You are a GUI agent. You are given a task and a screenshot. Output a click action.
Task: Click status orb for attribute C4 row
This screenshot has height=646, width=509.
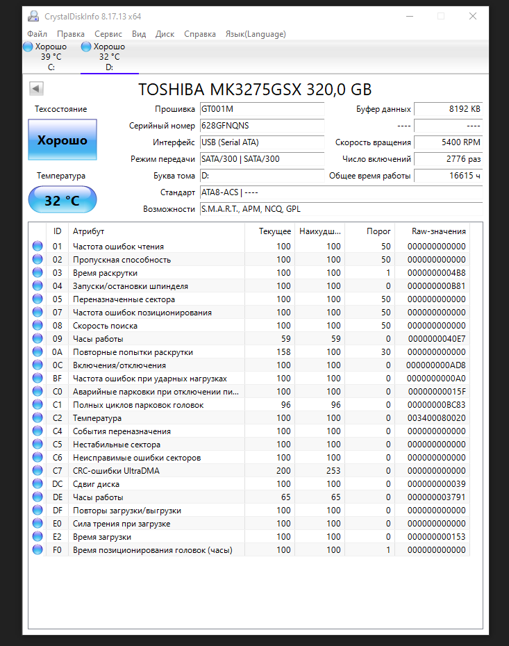click(37, 431)
